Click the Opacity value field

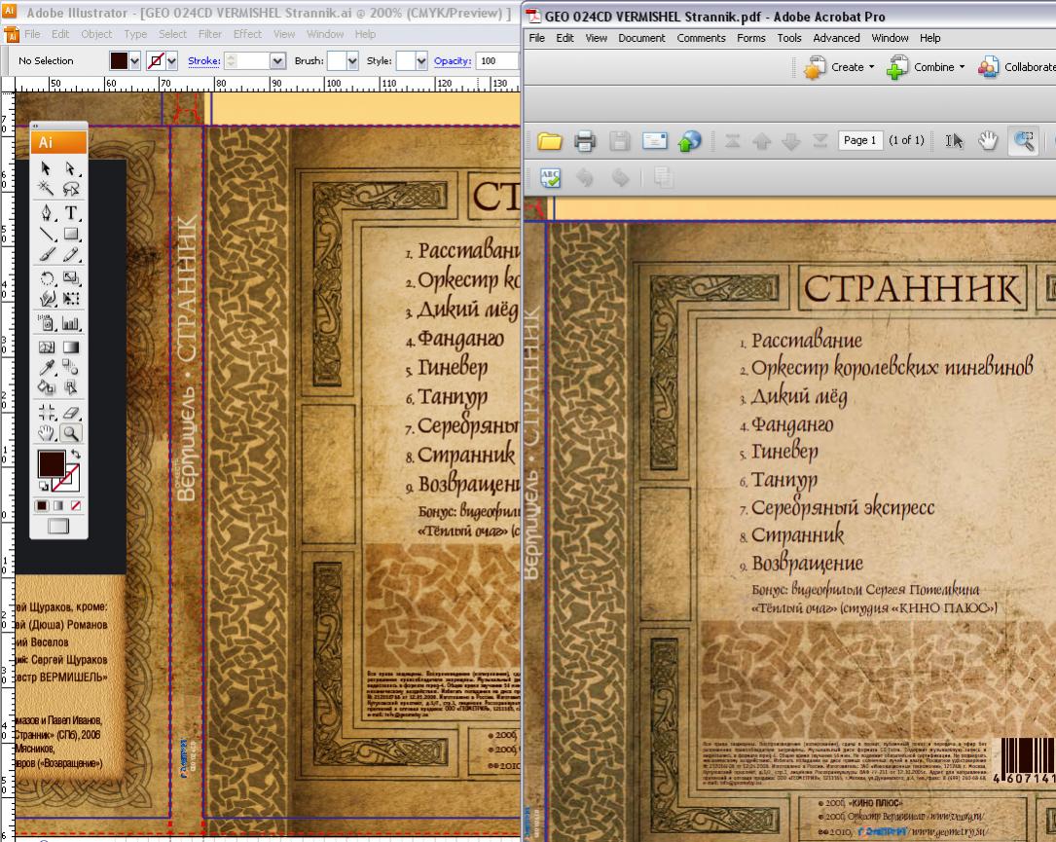click(x=496, y=61)
